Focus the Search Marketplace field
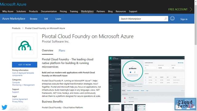 click(x=143, y=19)
